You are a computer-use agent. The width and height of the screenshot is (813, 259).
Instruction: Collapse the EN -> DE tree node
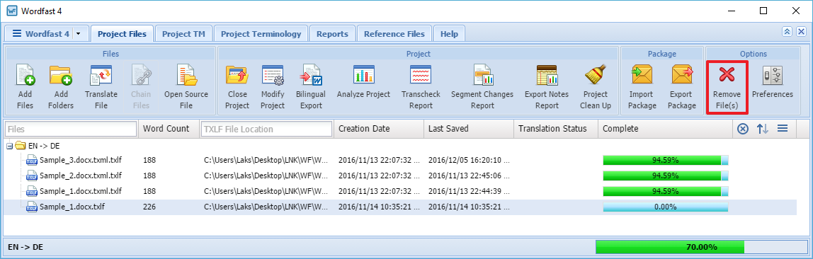(9, 146)
